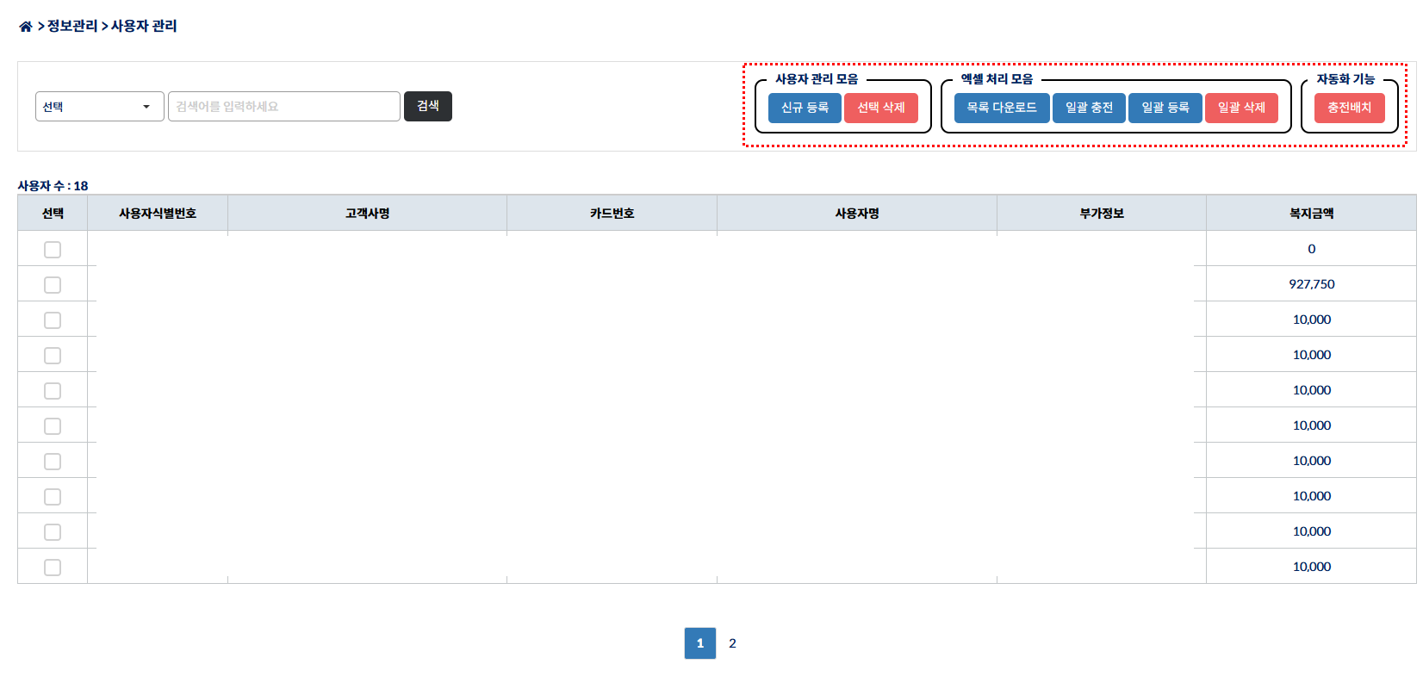Select page 1 in pagination
The image size is (1423, 695).
point(699,643)
